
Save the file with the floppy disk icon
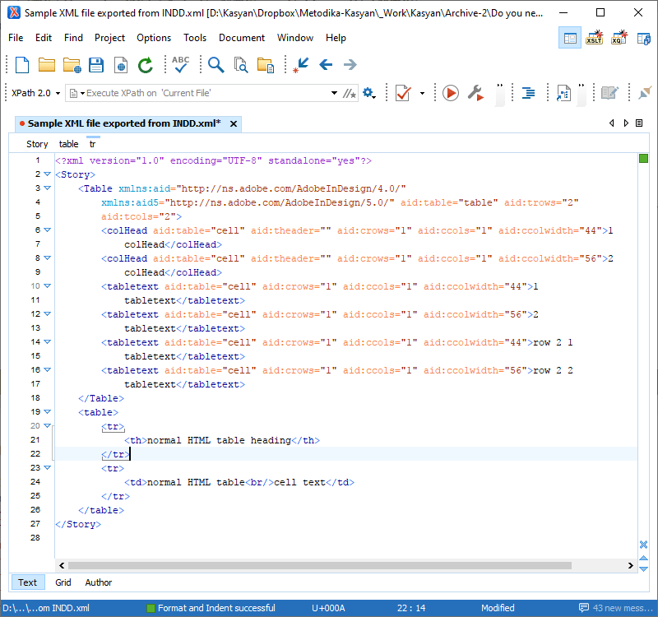pyautogui.click(x=96, y=65)
